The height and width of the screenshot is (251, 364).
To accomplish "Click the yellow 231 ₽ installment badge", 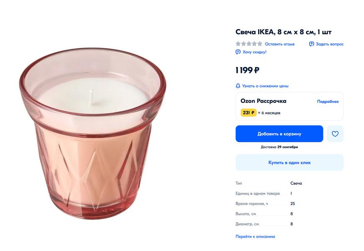I will pyautogui.click(x=248, y=113).
